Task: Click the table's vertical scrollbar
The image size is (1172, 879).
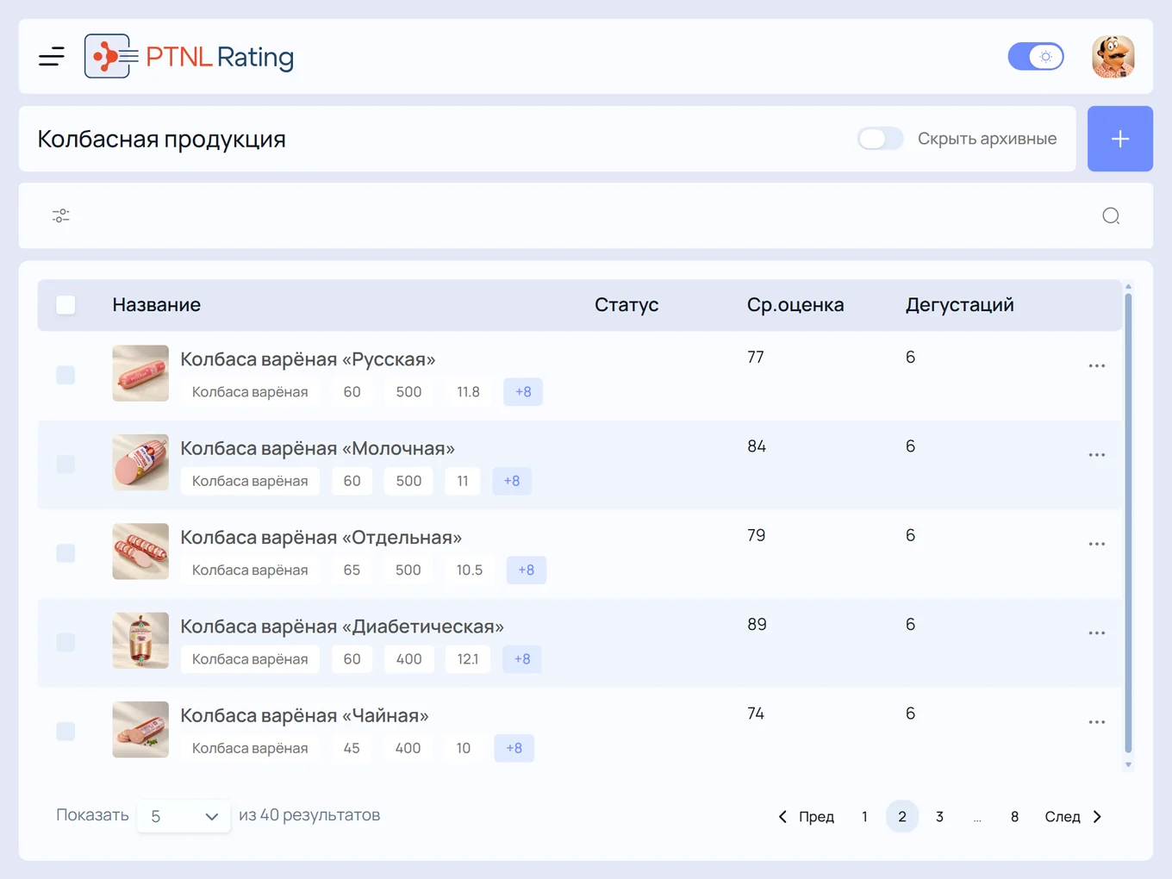Action: tap(1128, 524)
